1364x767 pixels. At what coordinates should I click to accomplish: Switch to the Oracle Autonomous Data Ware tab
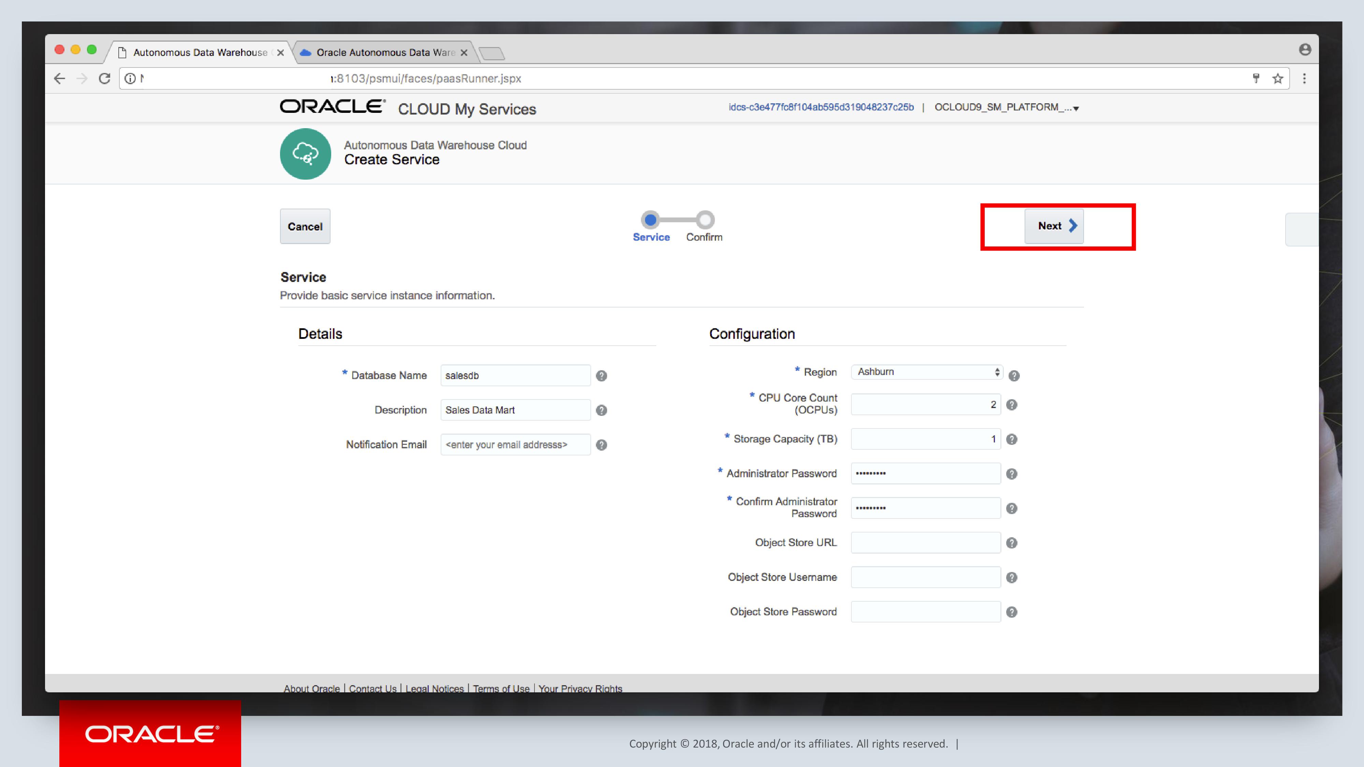coord(385,52)
